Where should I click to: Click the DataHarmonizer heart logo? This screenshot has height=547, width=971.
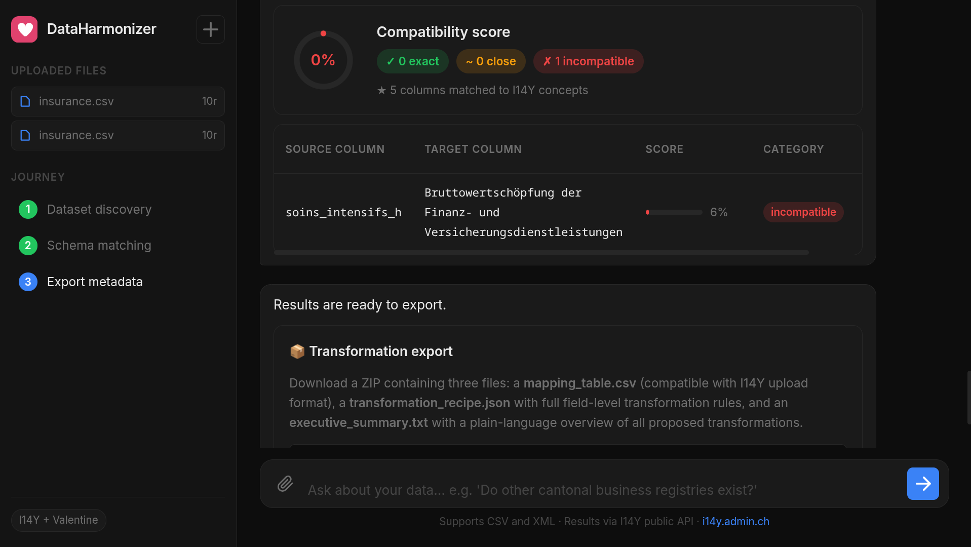pos(24,29)
